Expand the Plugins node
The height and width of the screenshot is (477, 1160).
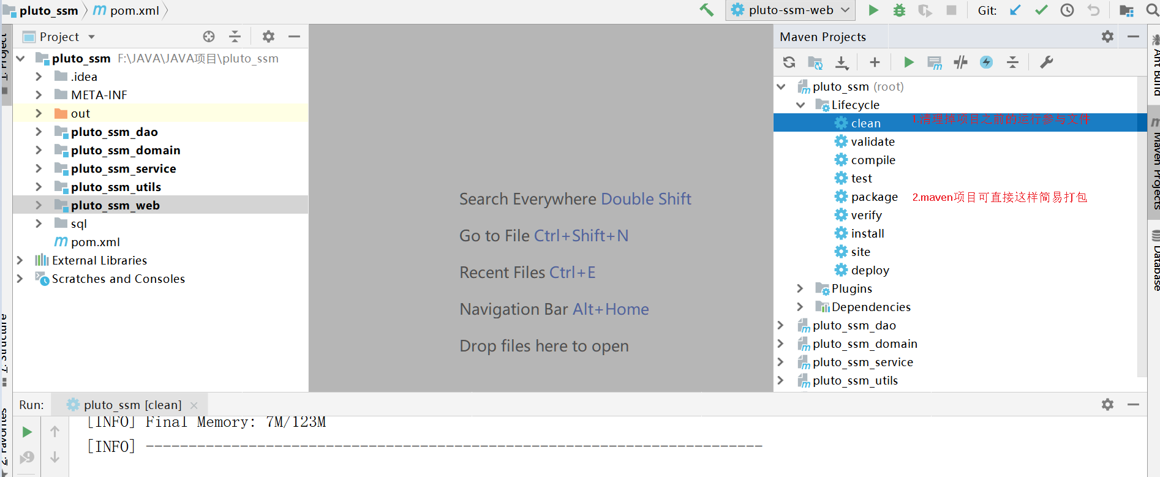[x=800, y=288]
